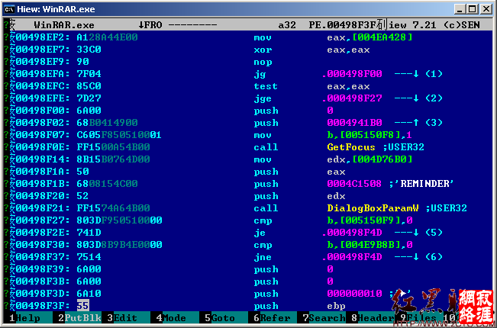This screenshot has width=497, height=328.
Task: Click the GetFocus ;USER32 call operand
Action: (376, 147)
